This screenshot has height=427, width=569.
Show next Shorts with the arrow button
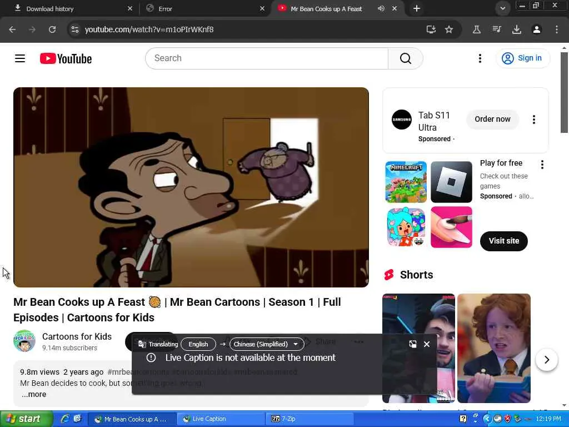(x=547, y=360)
